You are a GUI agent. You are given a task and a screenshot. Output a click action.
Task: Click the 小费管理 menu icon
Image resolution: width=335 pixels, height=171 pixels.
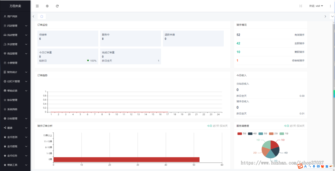(5, 63)
